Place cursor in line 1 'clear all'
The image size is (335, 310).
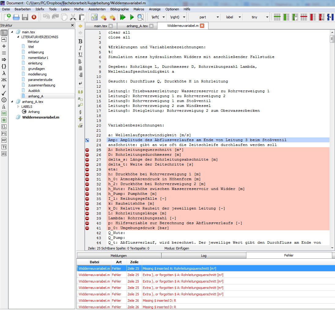[119, 32]
